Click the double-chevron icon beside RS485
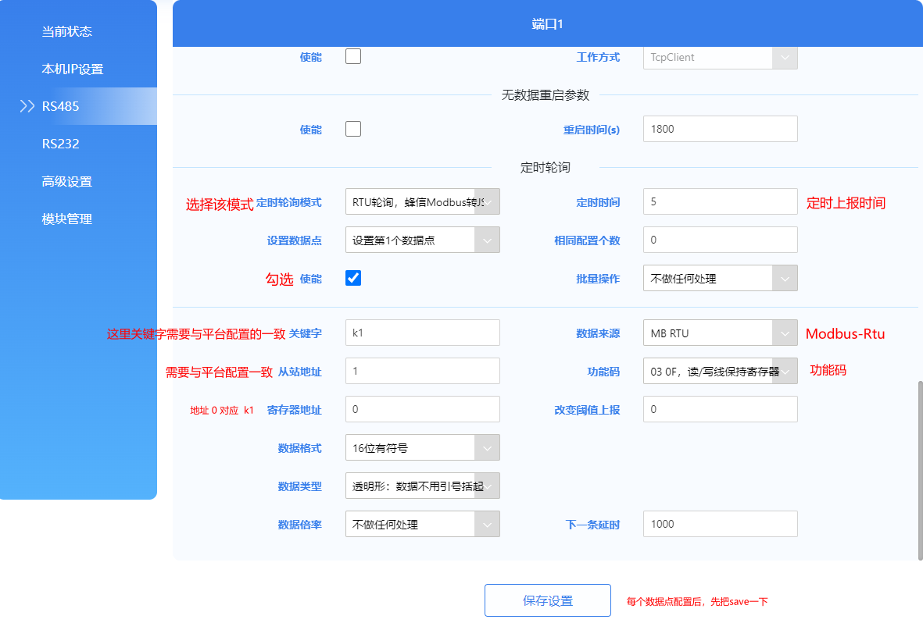This screenshot has height=623, width=923. tap(27, 106)
